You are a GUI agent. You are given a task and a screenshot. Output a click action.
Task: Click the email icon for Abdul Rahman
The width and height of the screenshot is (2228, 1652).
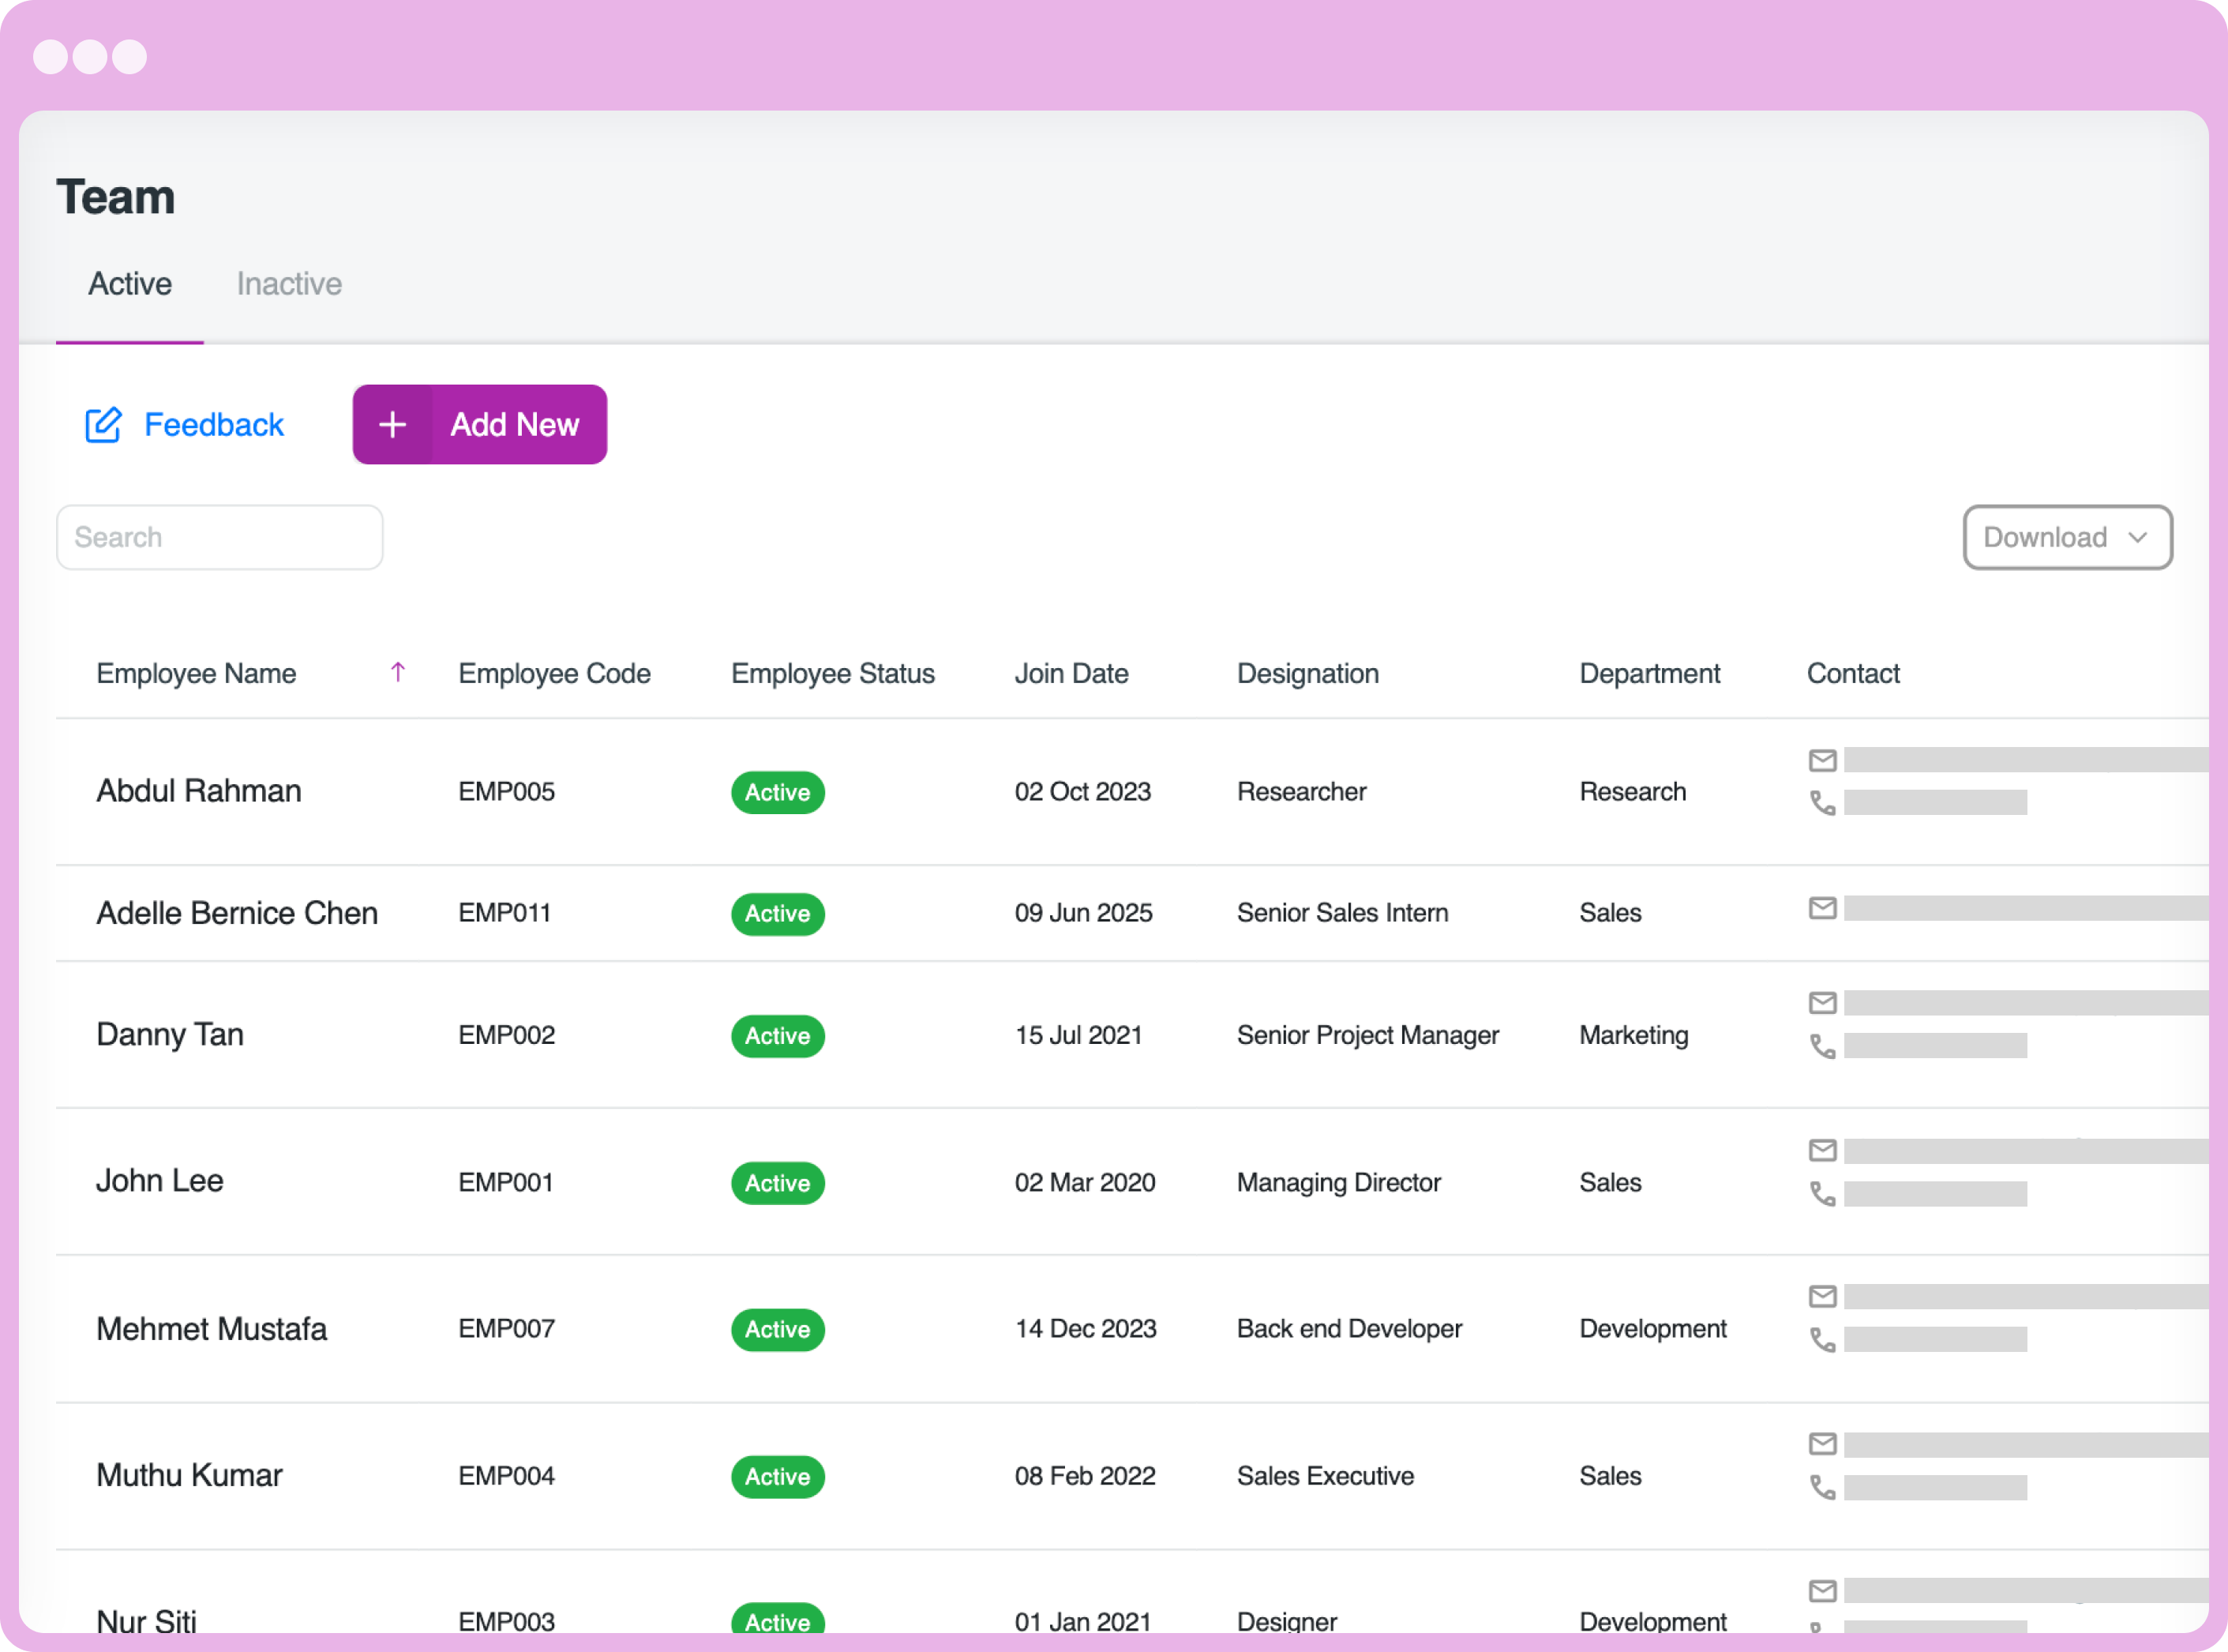[1822, 760]
